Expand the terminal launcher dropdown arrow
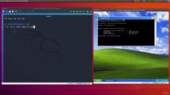170x95 pixels. tap(21, 11)
